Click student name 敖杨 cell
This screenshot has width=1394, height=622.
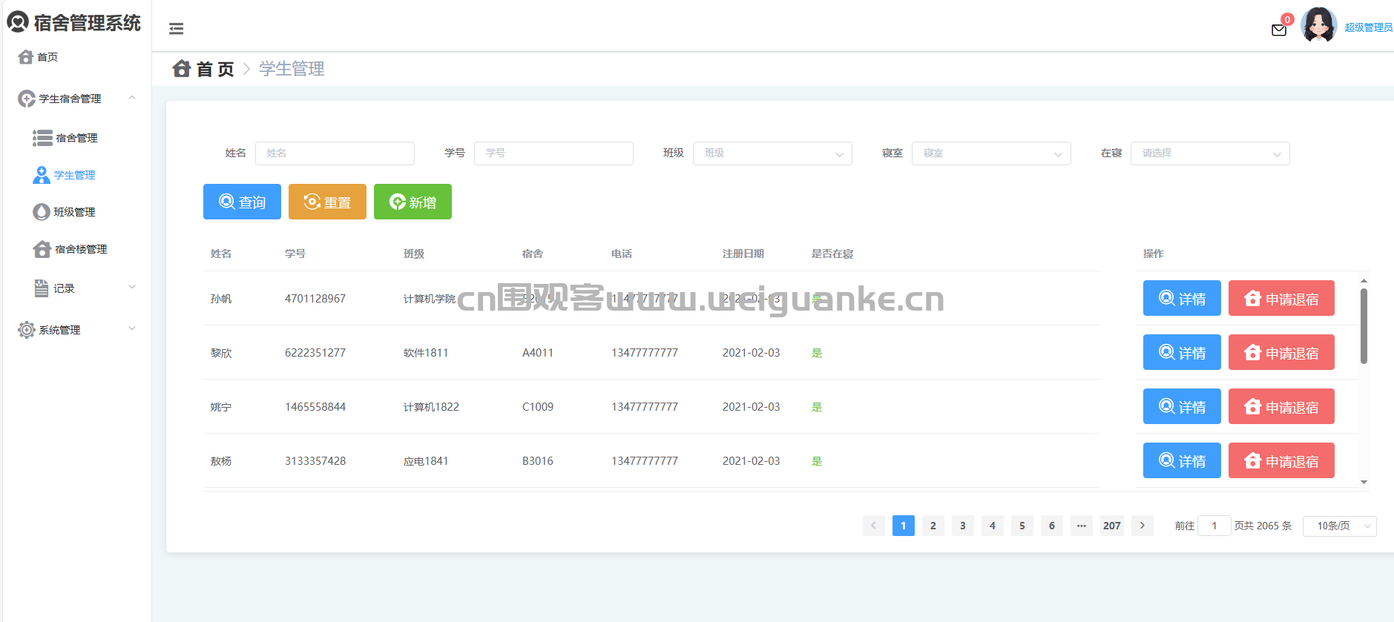(221, 461)
